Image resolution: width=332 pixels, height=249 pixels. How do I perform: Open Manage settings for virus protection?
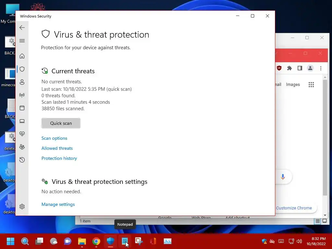pyautogui.click(x=58, y=204)
